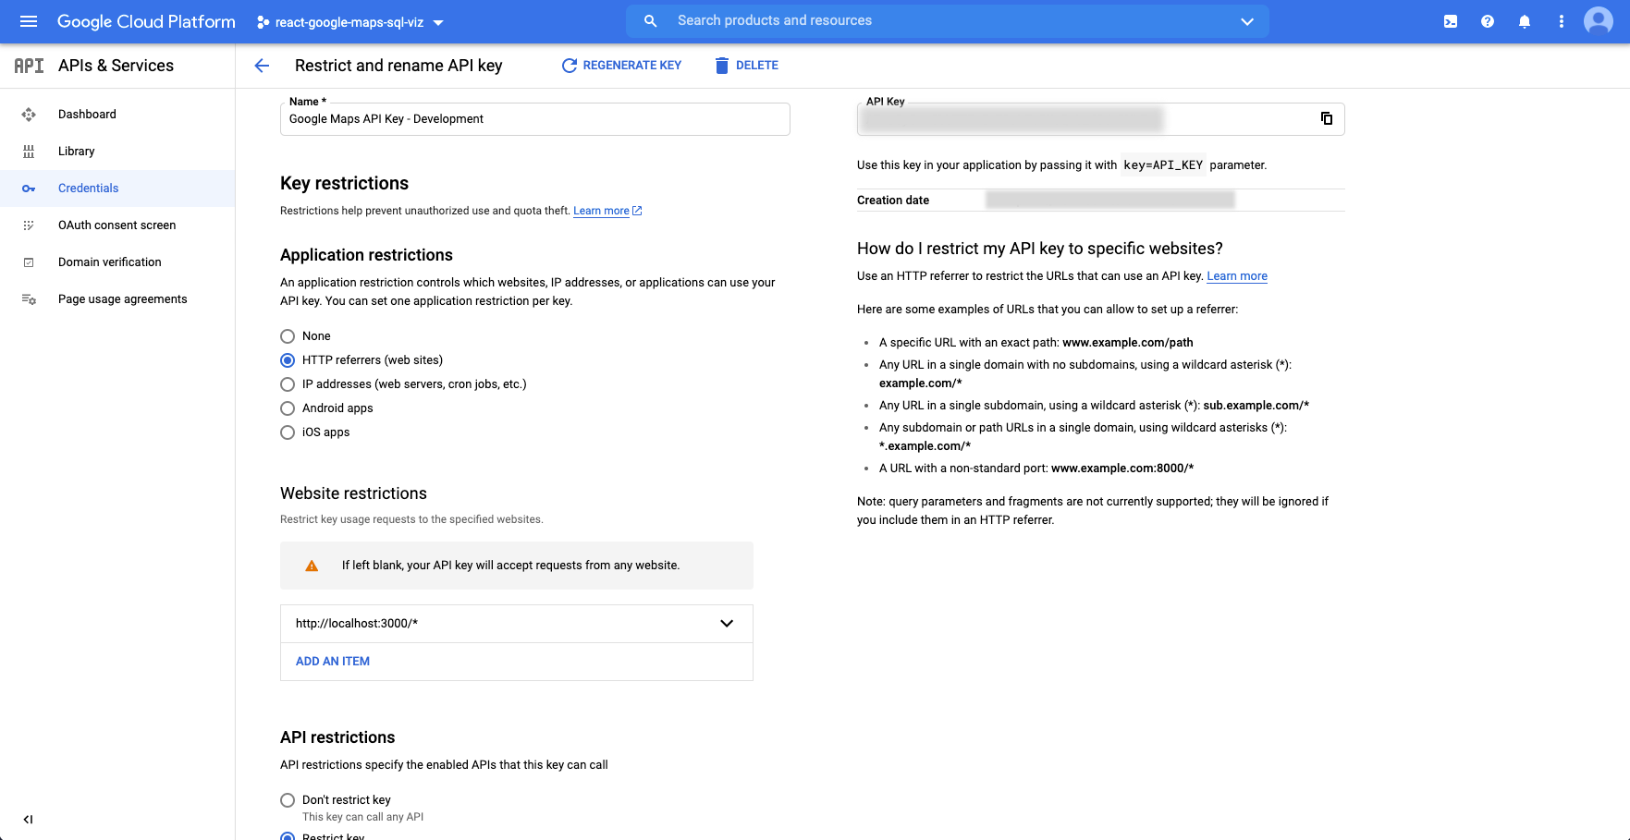This screenshot has width=1630, height=840.
Task: Click the DELETE key button
Action: 746,66
